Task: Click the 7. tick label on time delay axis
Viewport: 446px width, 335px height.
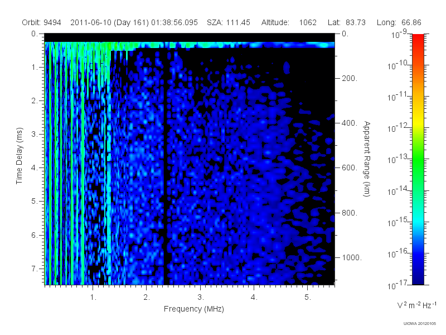Action: (x=35, y=269)
